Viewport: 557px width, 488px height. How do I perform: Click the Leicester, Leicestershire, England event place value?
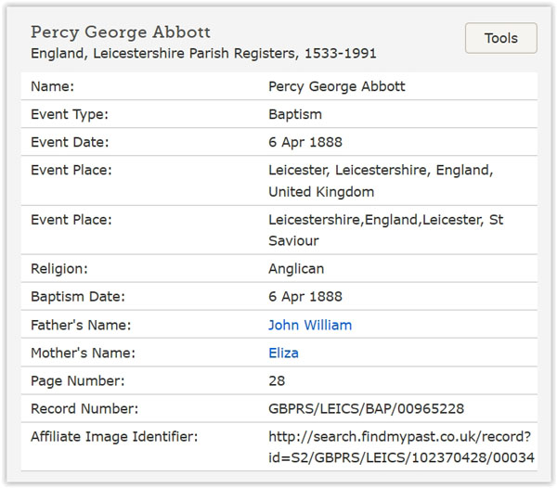pos(381,181)
